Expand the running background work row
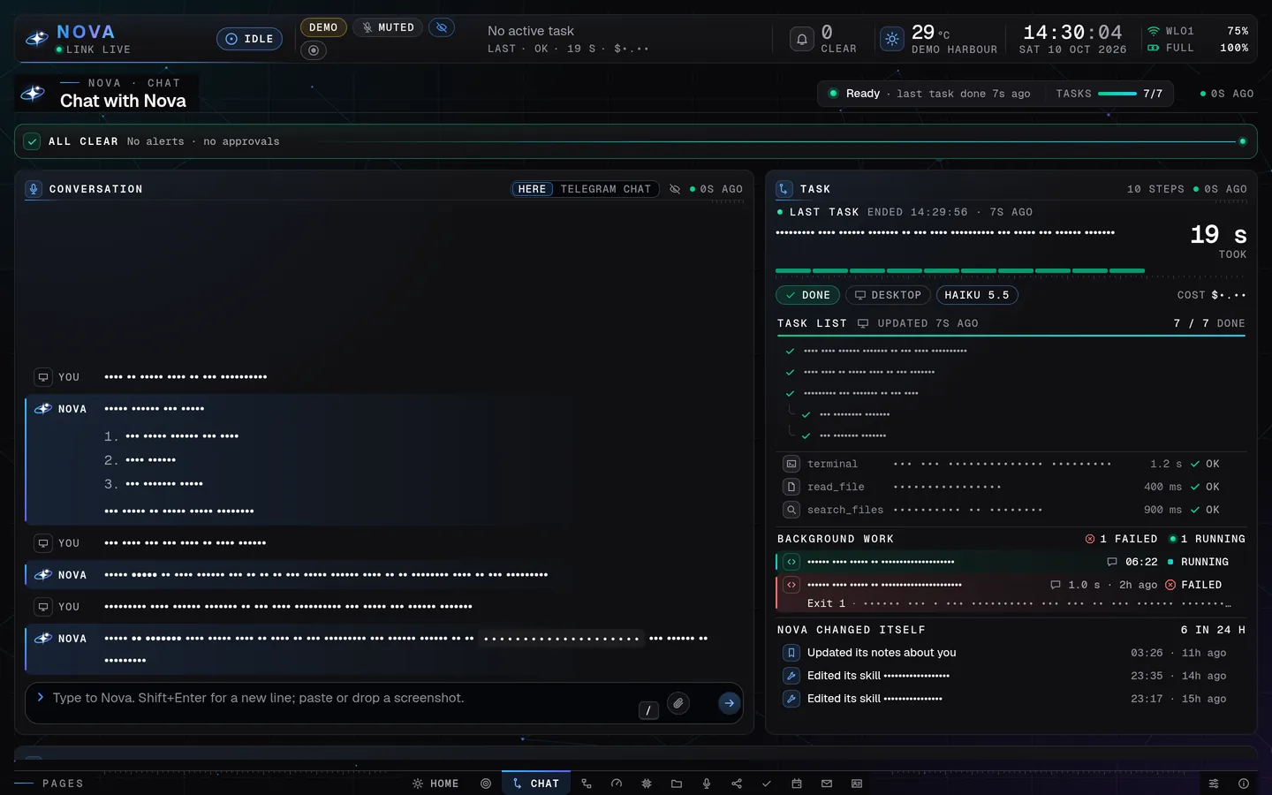Viewport: 1272px width, 795px height. 1011,562
